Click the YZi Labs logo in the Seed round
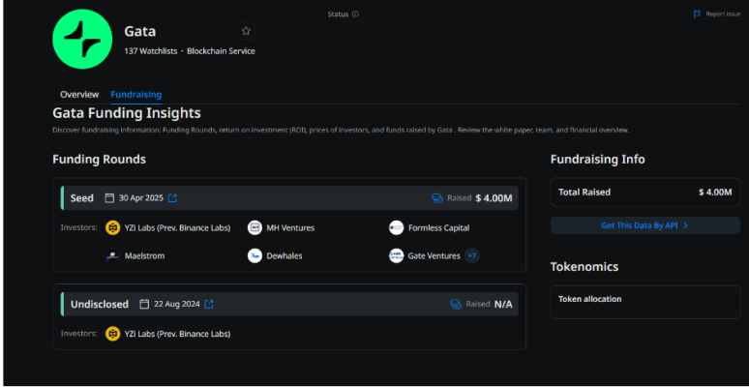This screenshot has height=387, width=749. coord(112,228)
